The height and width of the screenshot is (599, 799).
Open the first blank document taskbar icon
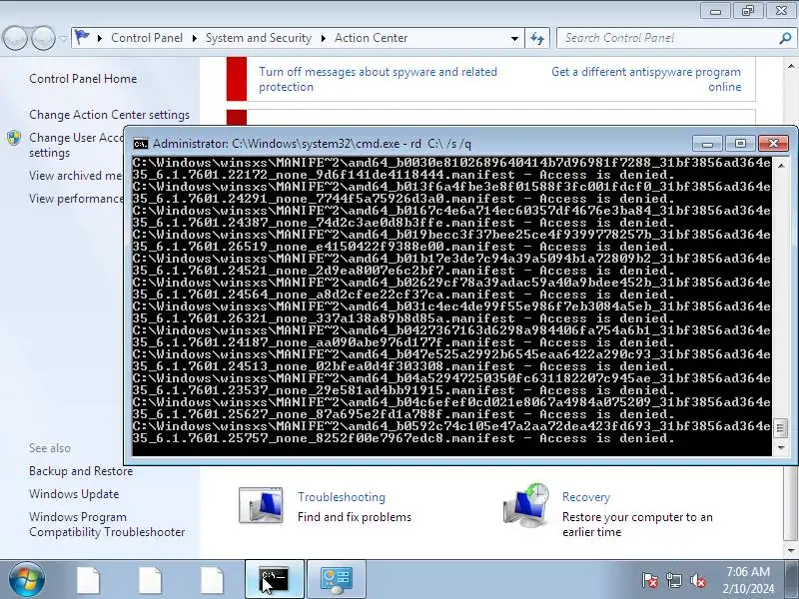tap(89, 580)
